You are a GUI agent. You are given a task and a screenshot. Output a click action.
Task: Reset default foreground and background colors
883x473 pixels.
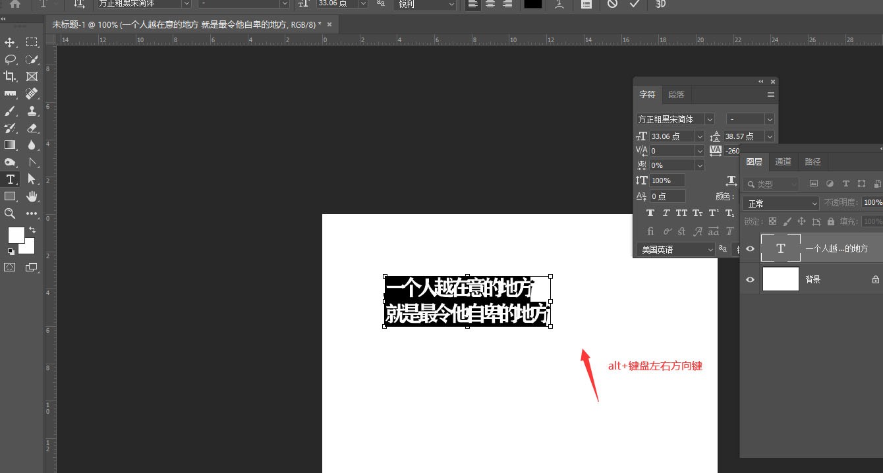point(11,251)
